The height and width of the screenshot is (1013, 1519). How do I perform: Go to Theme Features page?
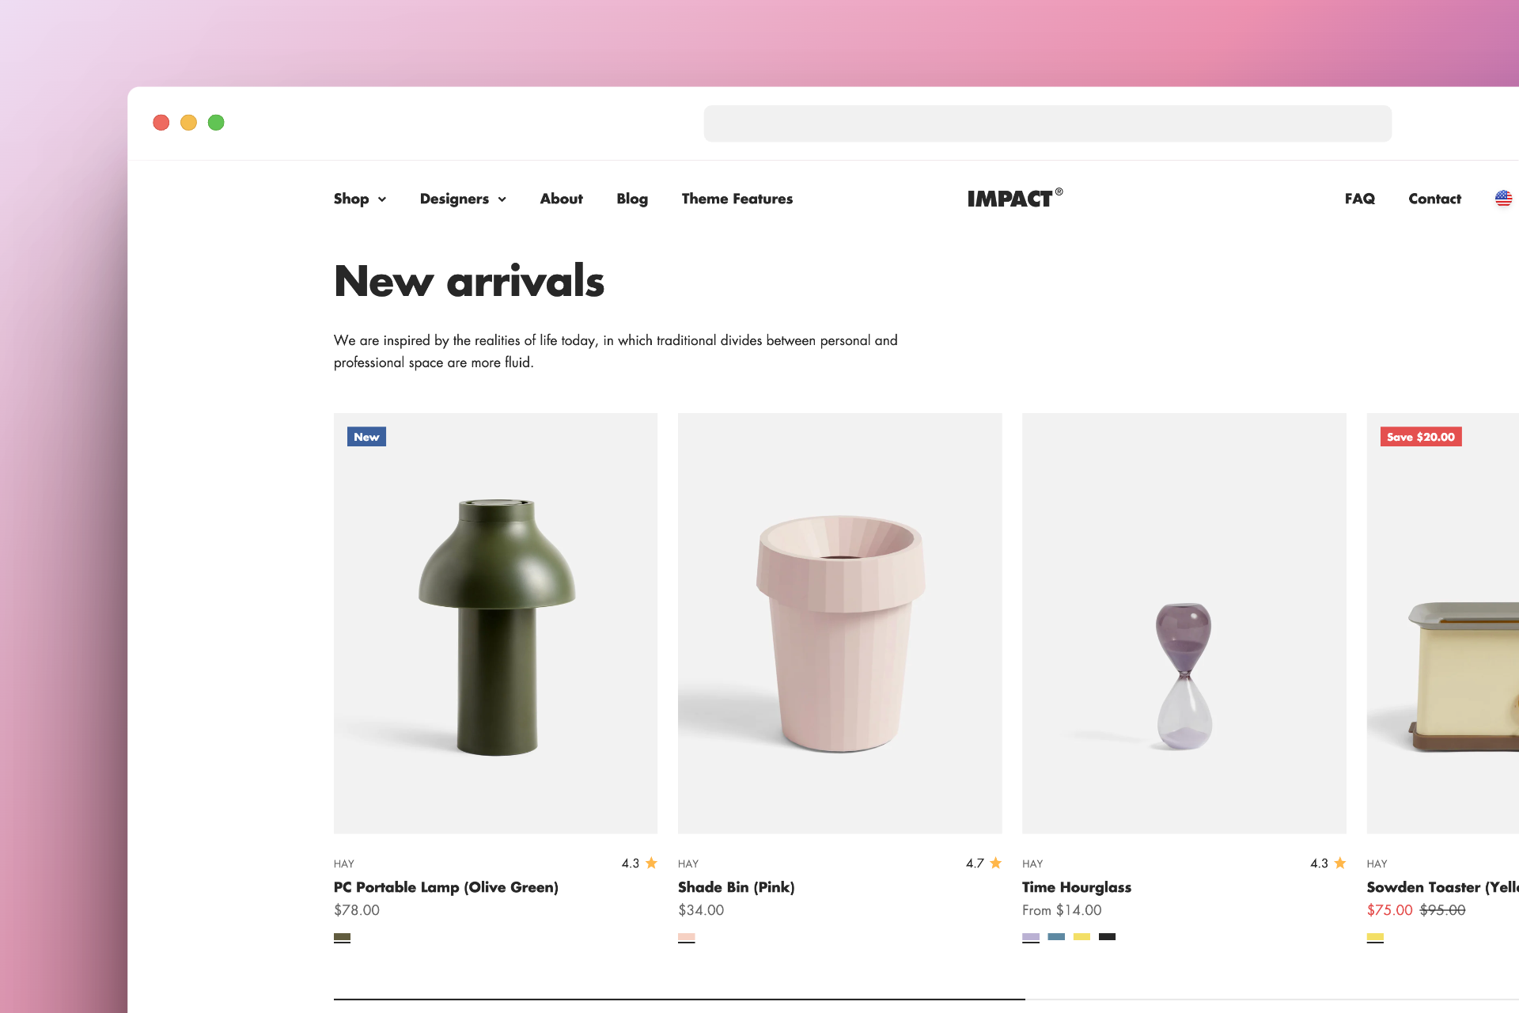[x=737, y=199]
